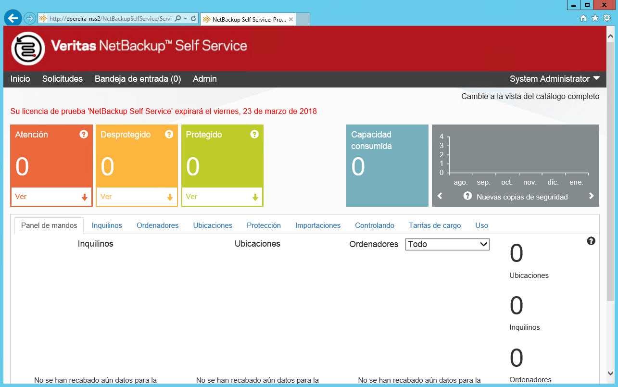Open a new browser tab
This screenshot has width=618, height=387.
point(303,19)
